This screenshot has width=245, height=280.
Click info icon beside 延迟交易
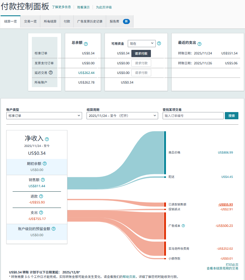coord(51,72)
